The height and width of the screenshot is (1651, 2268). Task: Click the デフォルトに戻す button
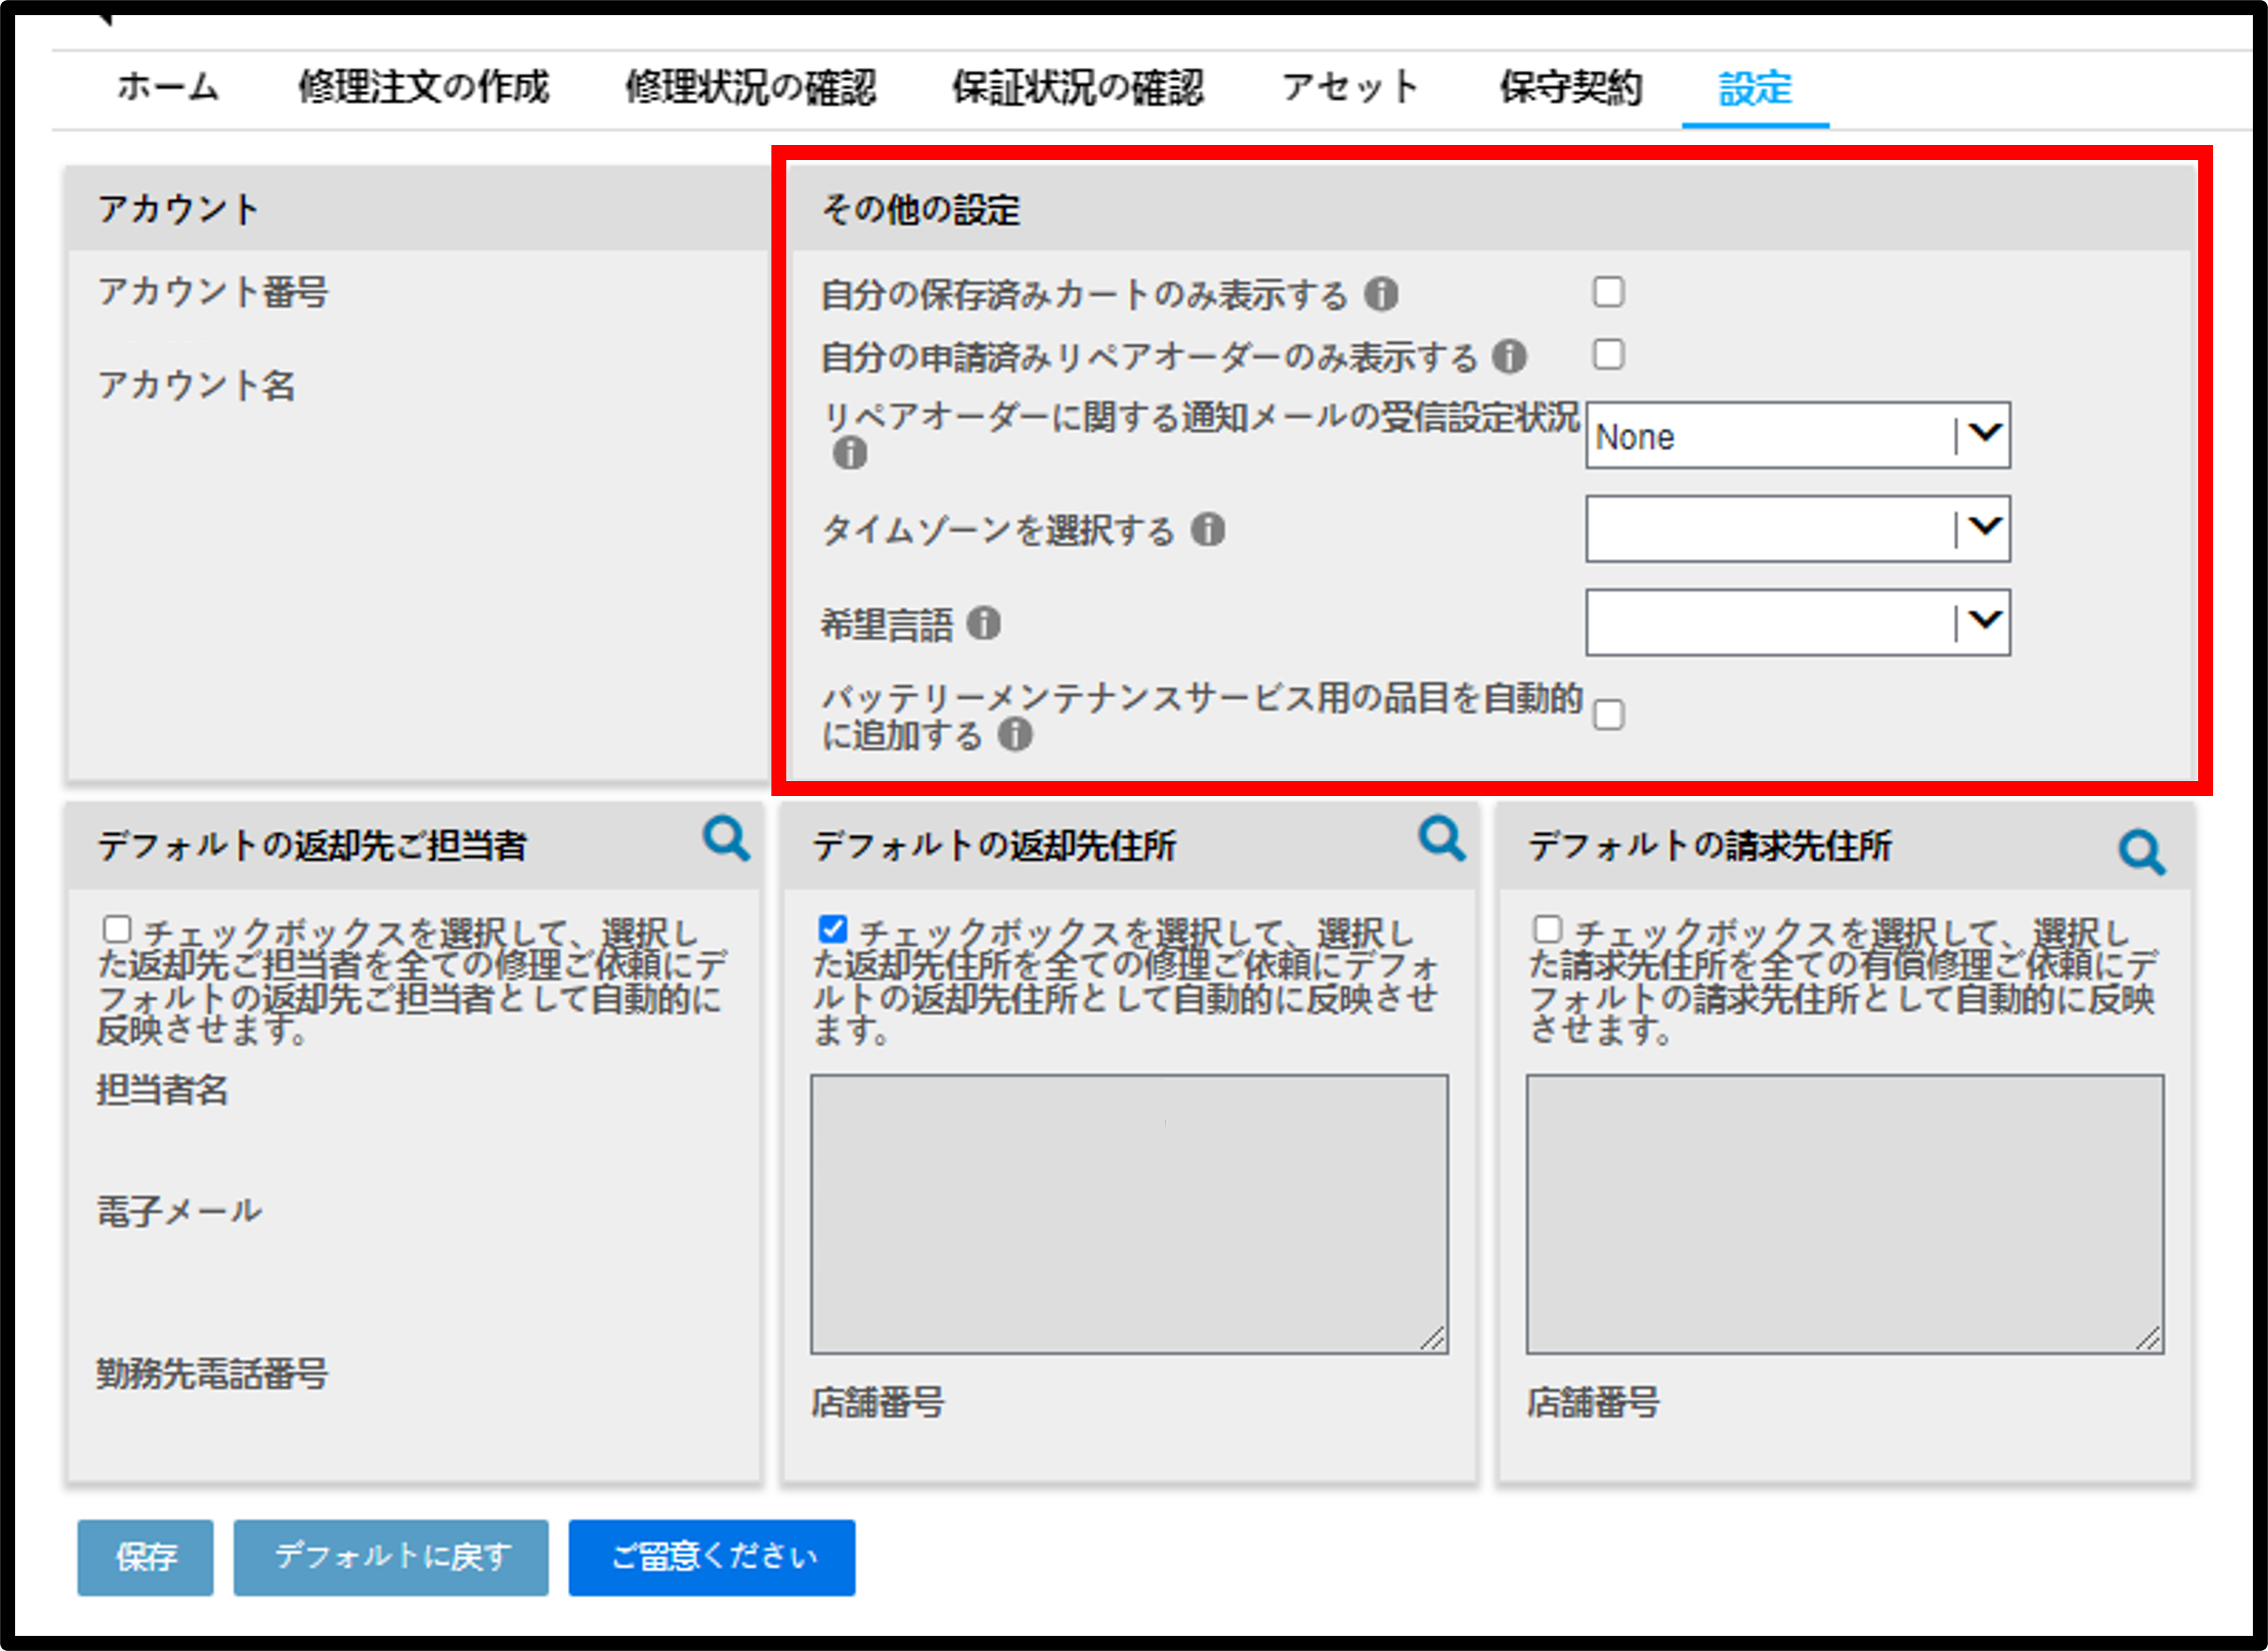pyautogui.click(x=391, y=1557)
